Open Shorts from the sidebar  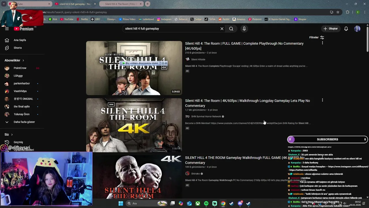coord(18,48)
